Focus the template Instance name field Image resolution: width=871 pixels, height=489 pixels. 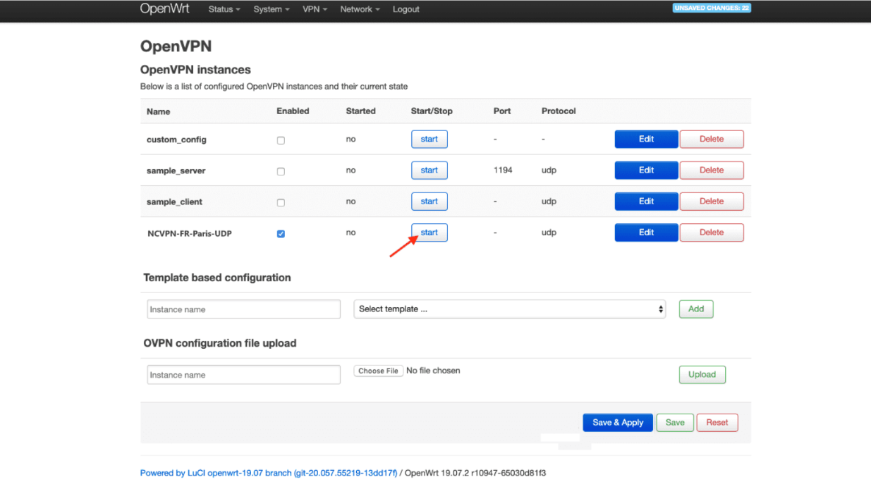244,309
